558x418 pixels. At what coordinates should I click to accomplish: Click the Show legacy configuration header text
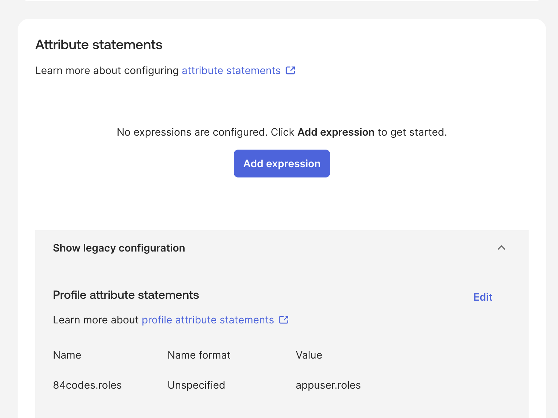(119, 248)
